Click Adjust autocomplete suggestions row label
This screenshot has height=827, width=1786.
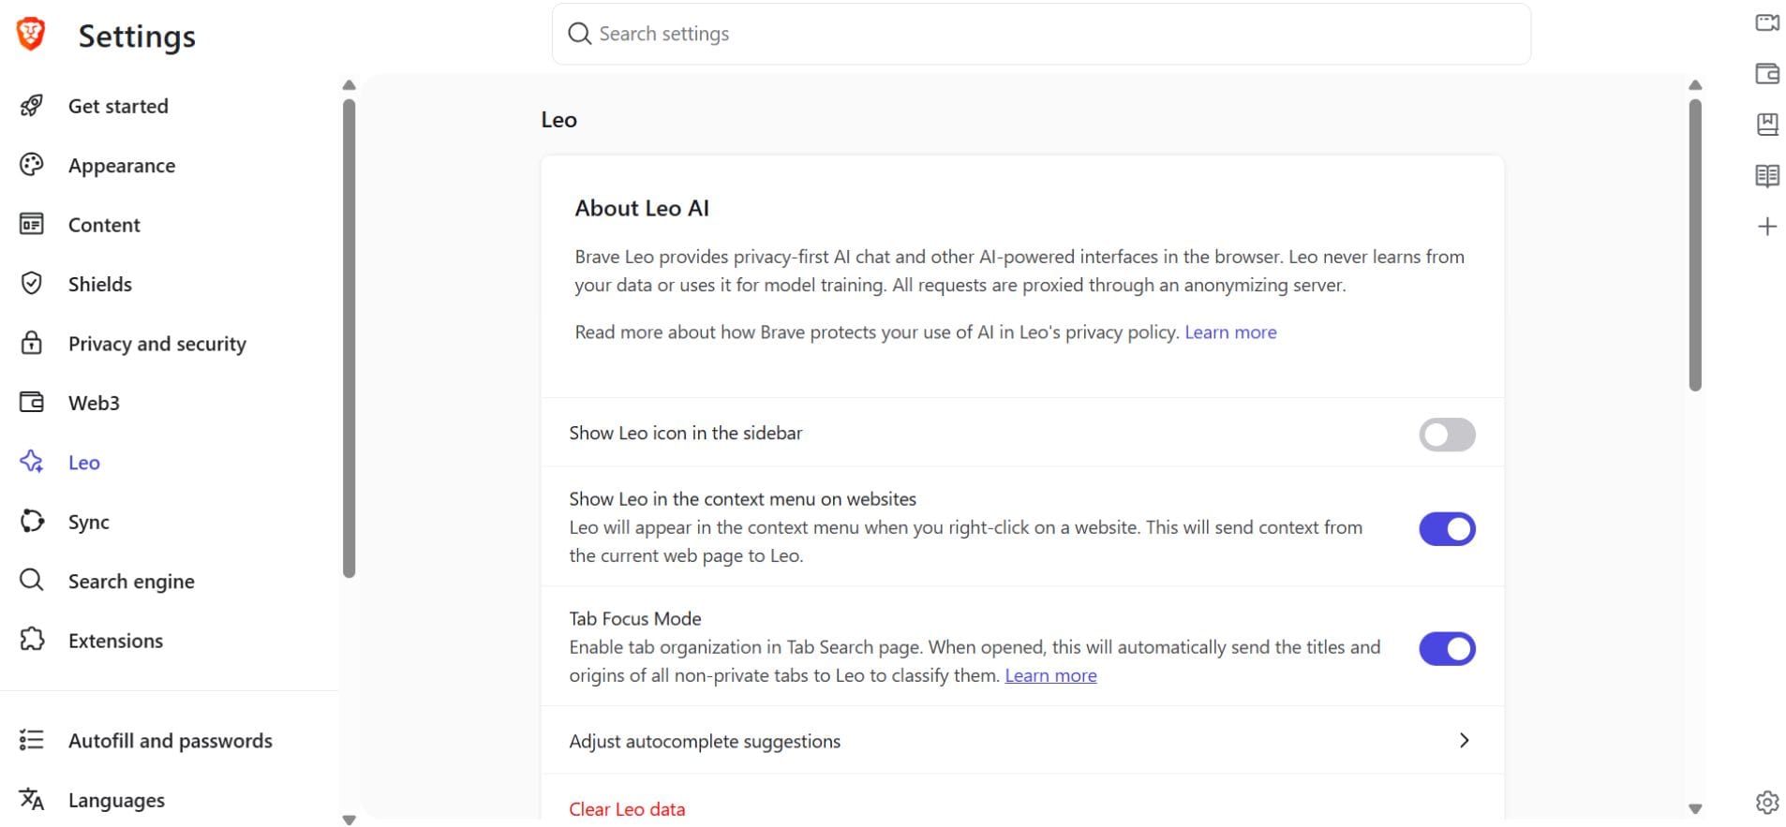click(705, 741)
